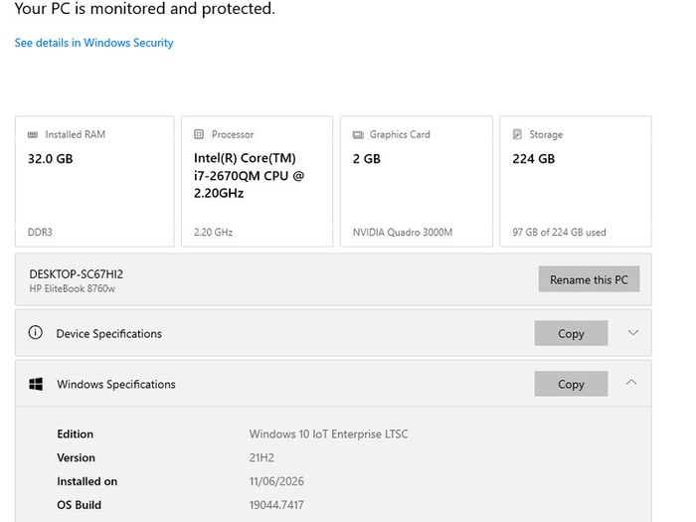Copy the Device Specifications
696x522 pixels.
click(x=571, y=333)
